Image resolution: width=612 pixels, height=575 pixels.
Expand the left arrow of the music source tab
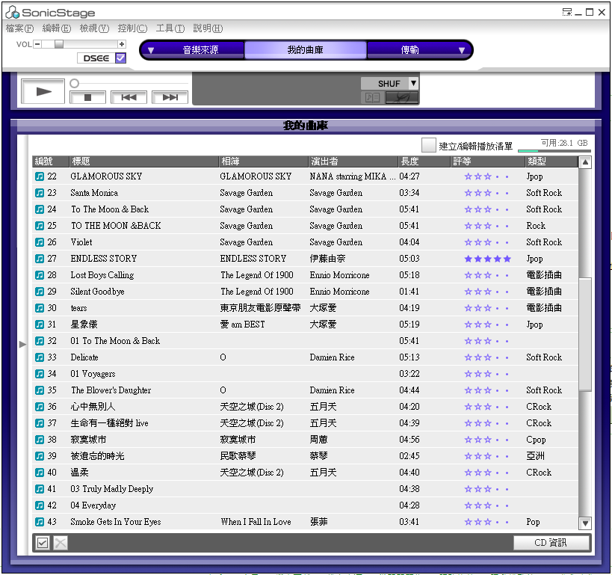(151, 50)
